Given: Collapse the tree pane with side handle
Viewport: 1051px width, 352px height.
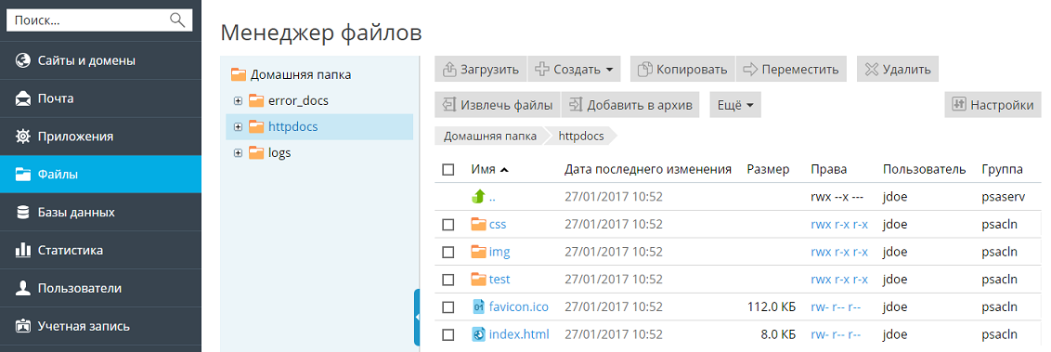Looking at the screenshot, I should pos(417,317).
